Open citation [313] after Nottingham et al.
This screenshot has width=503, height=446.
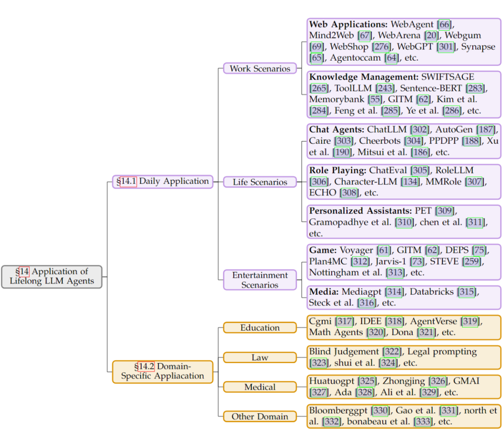click(x=395, y=273)
